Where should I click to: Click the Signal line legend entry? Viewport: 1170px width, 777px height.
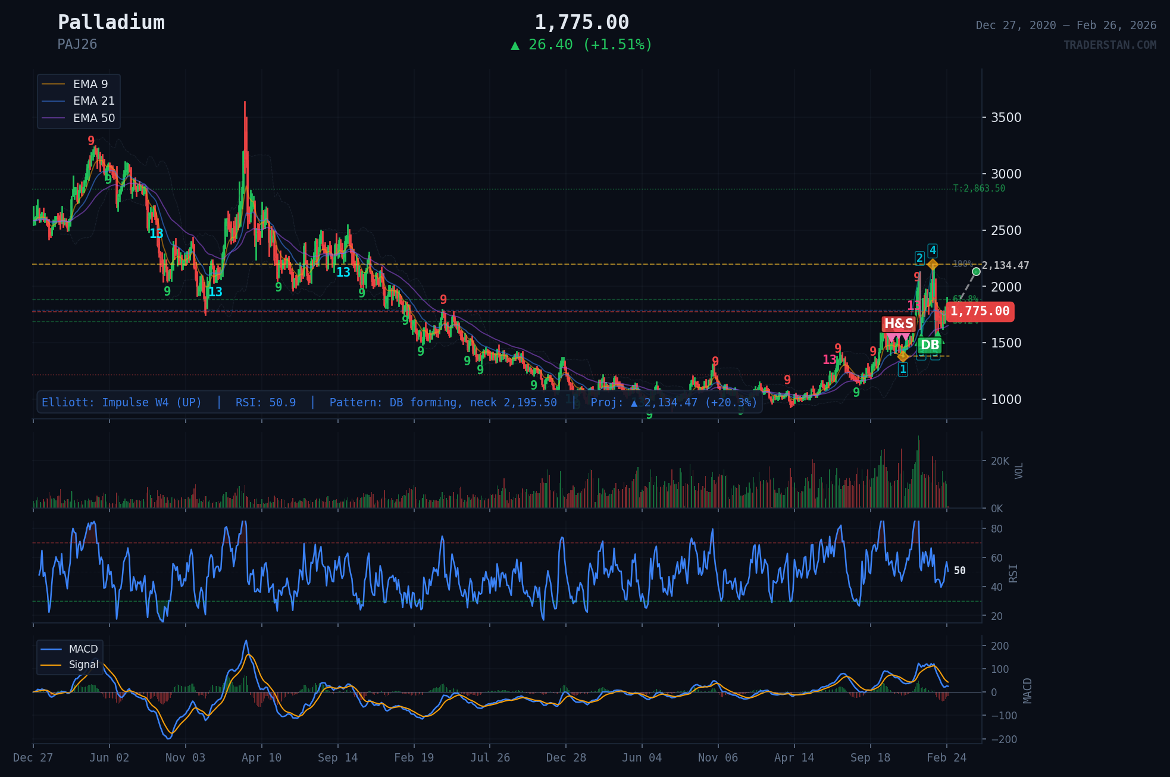point(83,665)
